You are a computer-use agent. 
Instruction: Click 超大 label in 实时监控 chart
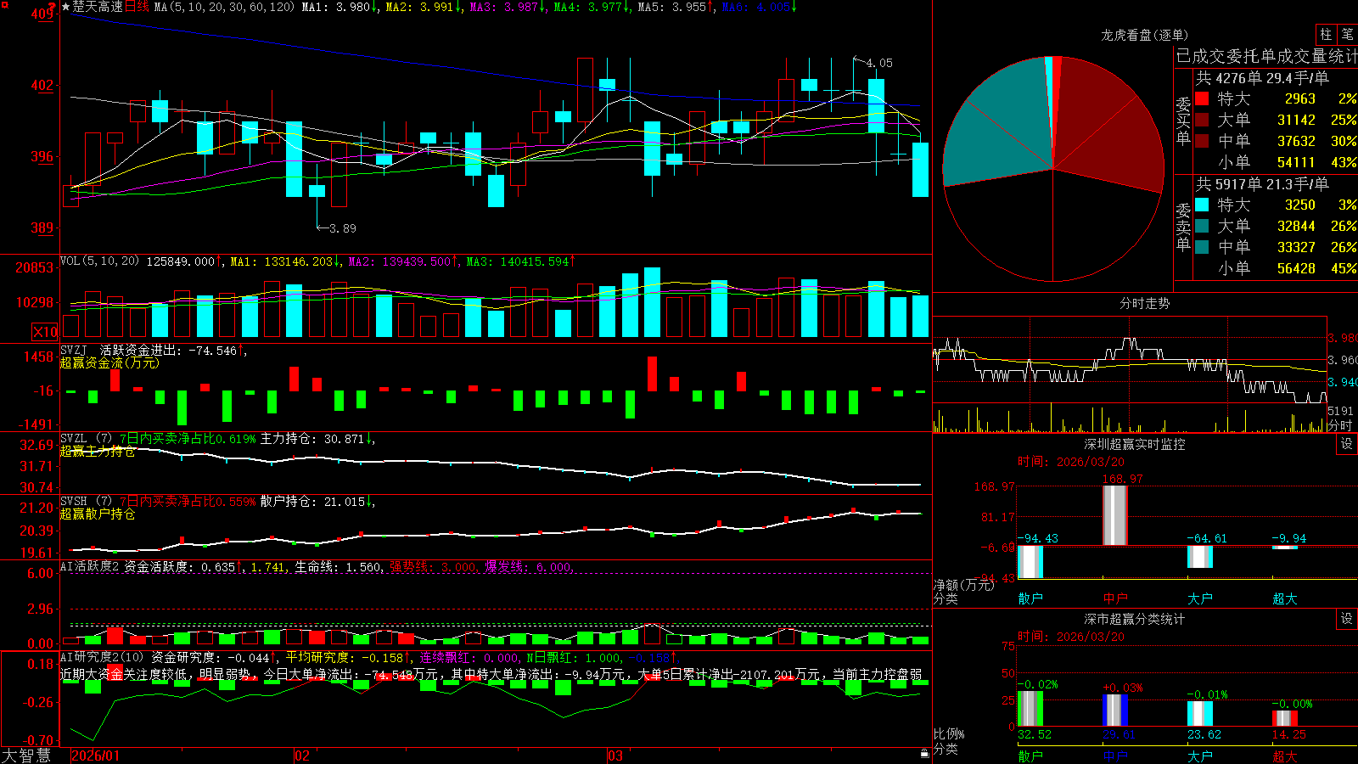1285,598
